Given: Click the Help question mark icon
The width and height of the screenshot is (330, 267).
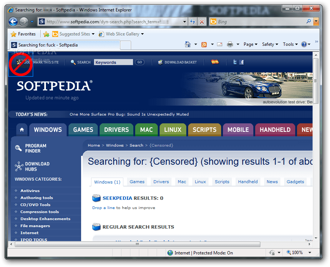Looking at the screenshot, I should (x=304, y=44).
